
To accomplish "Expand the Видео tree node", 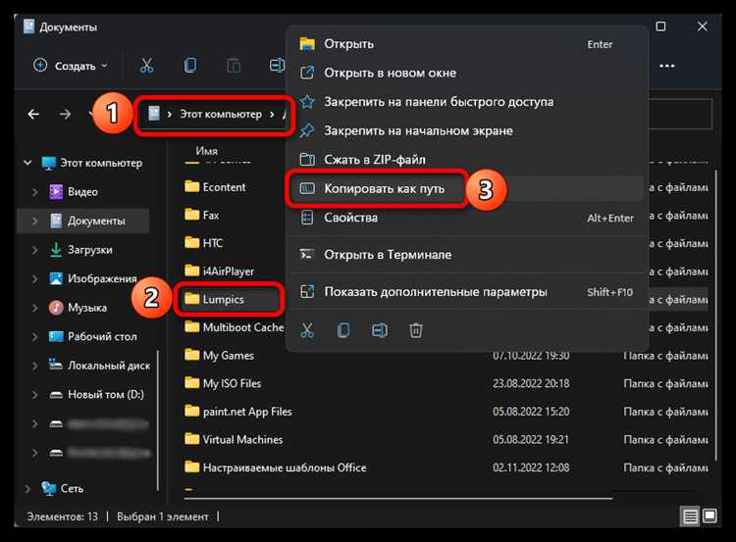I will tap(34, 192).
